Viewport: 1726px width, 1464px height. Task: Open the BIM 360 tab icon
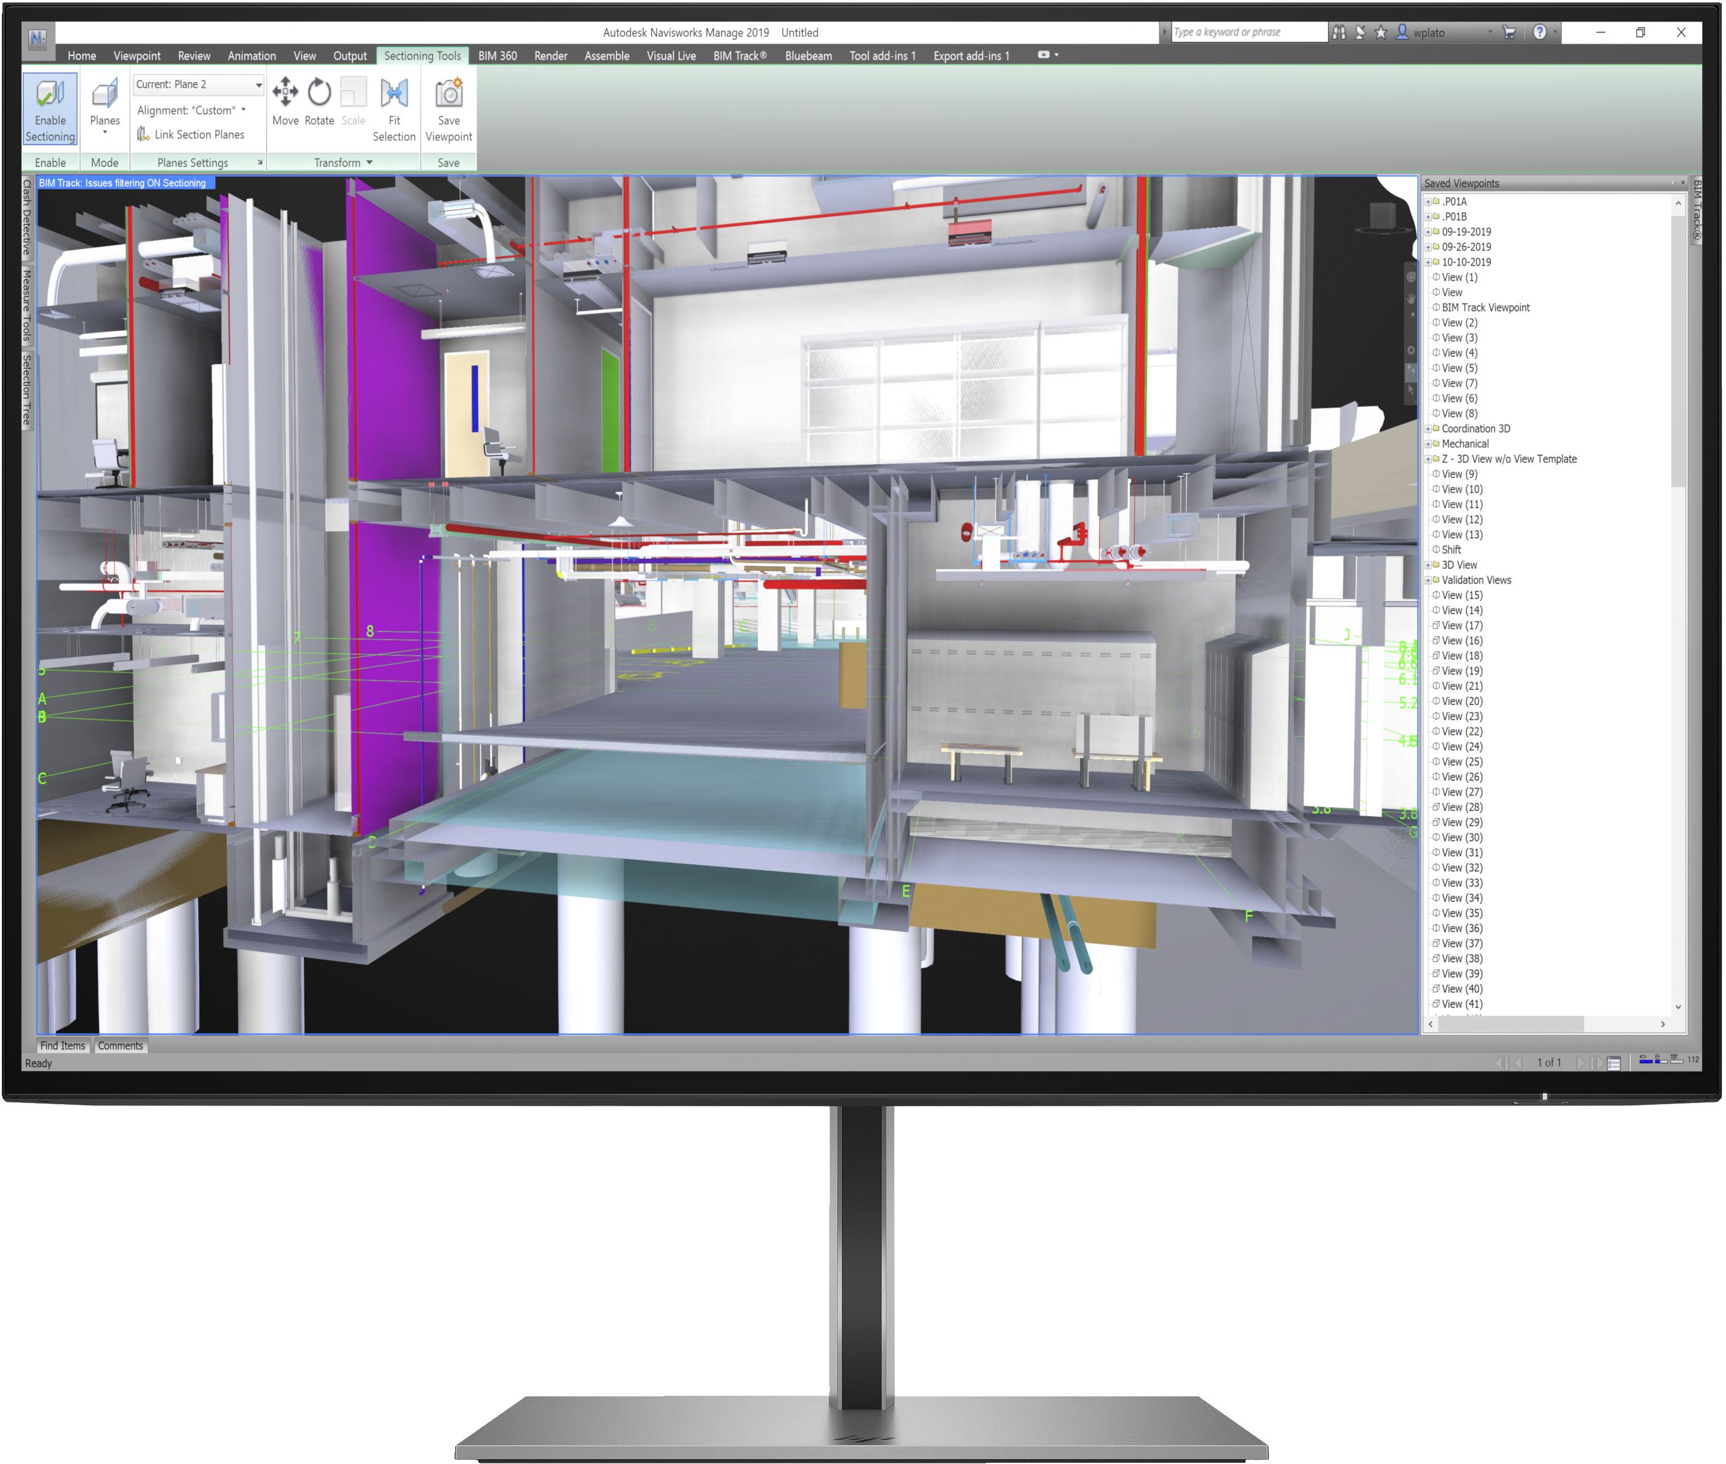point(494,57)
